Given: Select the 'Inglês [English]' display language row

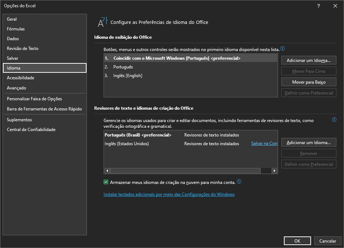Looking at the screenshot, I should (190, 76).
